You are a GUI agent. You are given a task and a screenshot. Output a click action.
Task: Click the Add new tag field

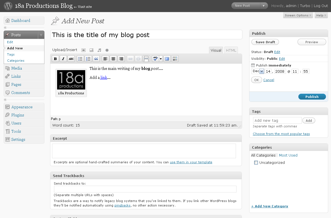277,120
